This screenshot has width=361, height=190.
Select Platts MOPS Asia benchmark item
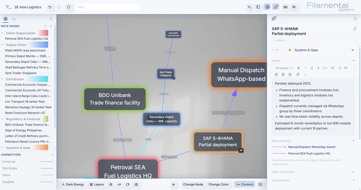click(25, 50)
